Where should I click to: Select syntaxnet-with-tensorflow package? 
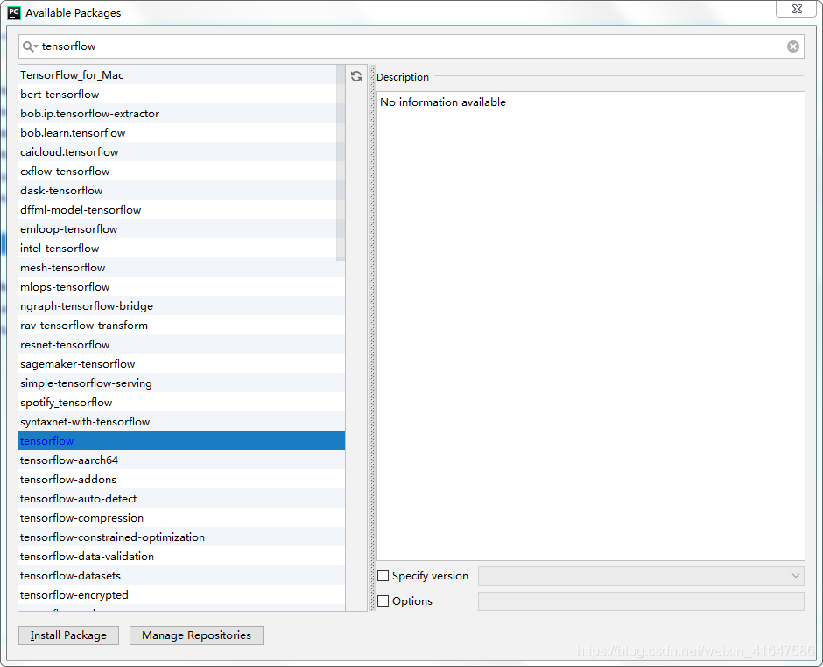pyautogui.click(x=181, y=421)
